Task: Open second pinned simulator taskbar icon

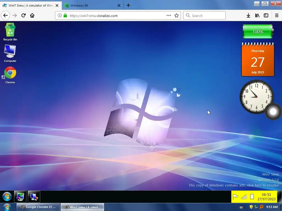Action: [x=34, y=197]
